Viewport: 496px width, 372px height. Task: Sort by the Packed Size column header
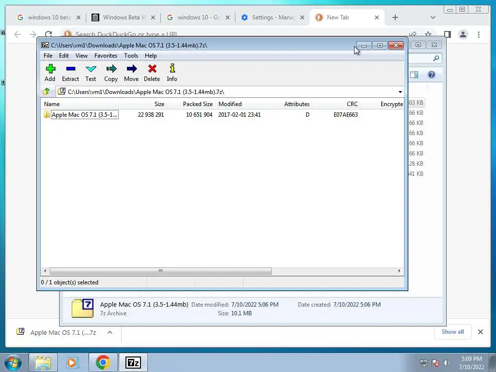[191, 104]
